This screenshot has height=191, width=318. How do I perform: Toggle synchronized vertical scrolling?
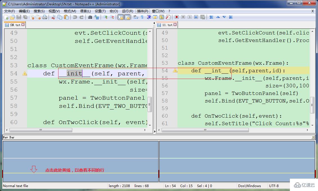pos(121,17)
